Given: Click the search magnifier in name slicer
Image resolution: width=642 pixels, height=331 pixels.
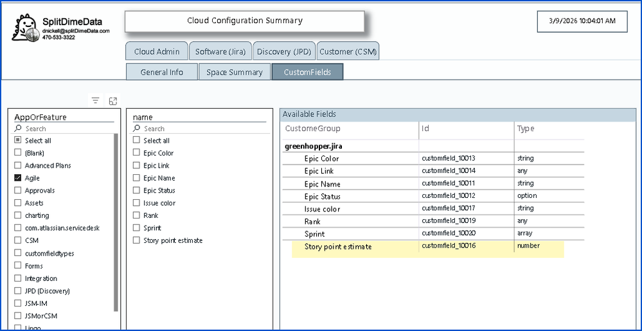Looking at the screenshot, I should [137, 129].
